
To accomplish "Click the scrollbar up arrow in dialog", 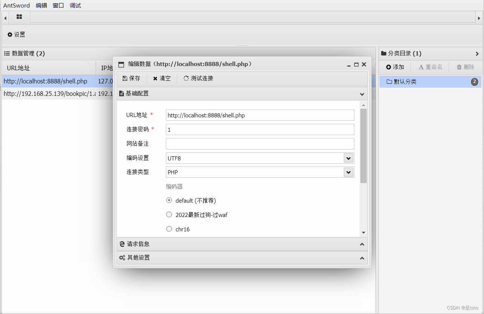I will [363, 105].
